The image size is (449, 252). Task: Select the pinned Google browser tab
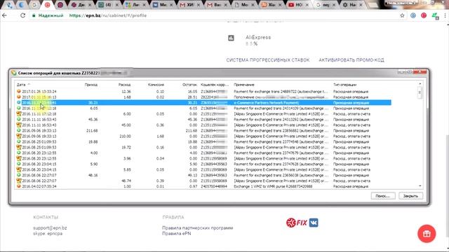coord(34,5)
